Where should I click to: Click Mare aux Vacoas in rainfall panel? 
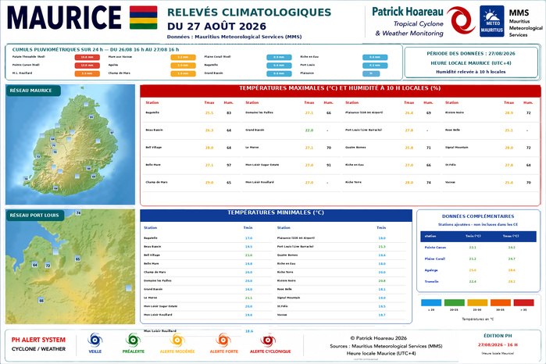point(120,57)
